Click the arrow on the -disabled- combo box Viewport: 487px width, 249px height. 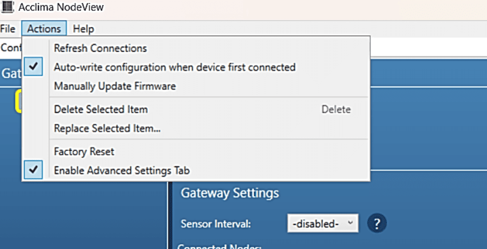(x=351, y=223)
